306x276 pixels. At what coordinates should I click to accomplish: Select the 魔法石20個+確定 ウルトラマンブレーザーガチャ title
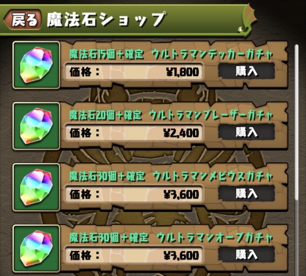(x=171, y=115)
